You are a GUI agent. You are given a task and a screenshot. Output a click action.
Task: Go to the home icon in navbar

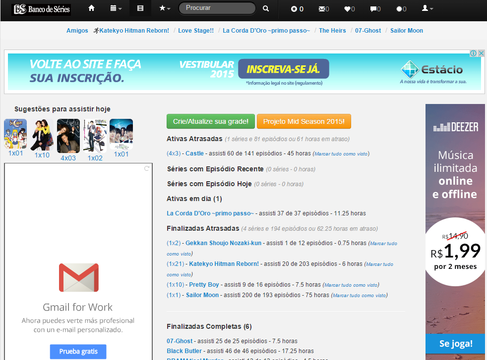click(91, 8)
